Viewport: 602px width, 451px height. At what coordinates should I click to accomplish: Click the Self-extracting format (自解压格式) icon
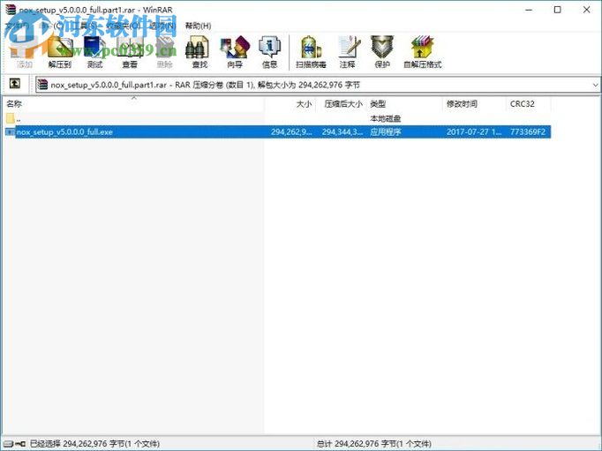coord(422,52)
